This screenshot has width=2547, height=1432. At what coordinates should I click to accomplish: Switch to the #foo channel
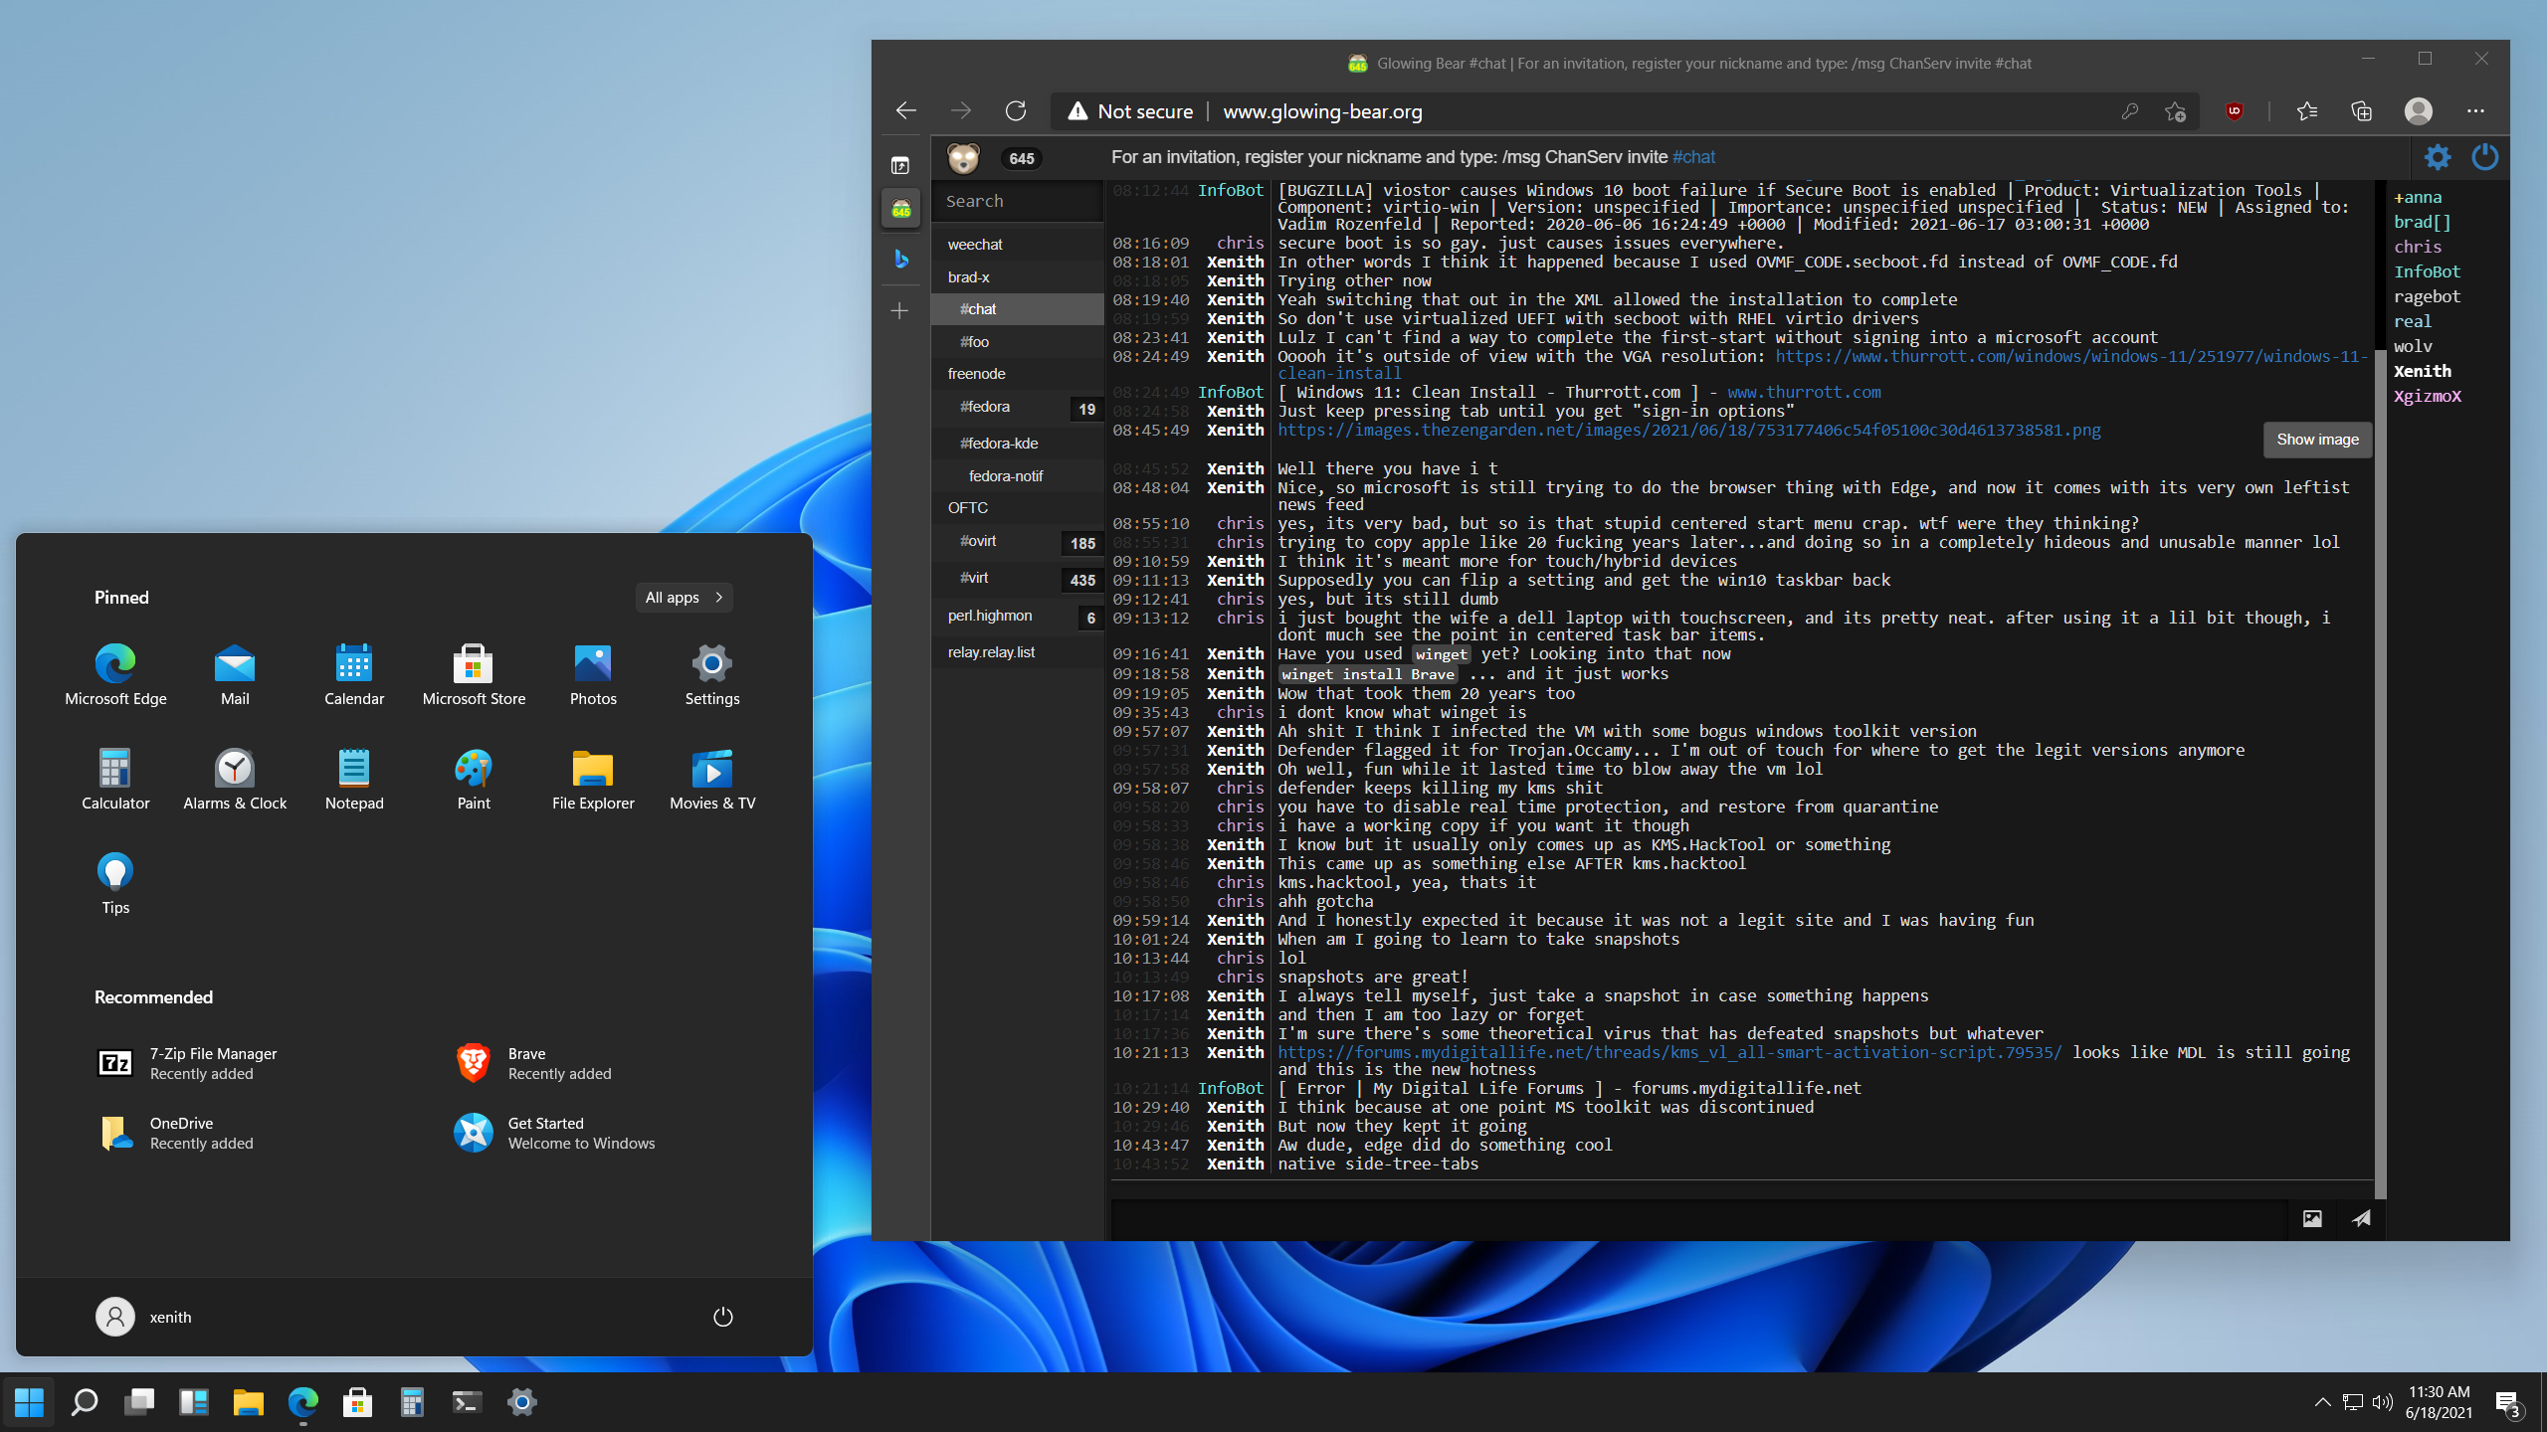click(x=1018, y=342)
